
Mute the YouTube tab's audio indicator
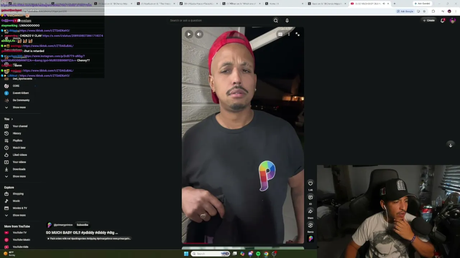(x=383, y=4)
